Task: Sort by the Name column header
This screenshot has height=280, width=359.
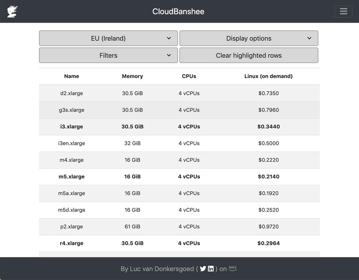Action: pyautogui.click(x=72, y=76)
